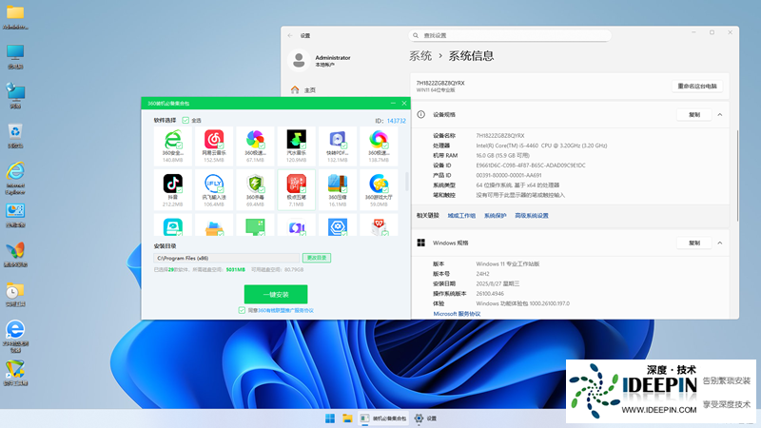Screen dimensions: 761x428
Task: Open the Network desktop icon
Action: [15, 96]
